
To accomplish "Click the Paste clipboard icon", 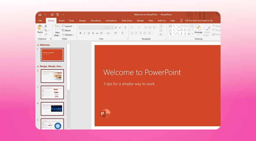I will point(40,28).
